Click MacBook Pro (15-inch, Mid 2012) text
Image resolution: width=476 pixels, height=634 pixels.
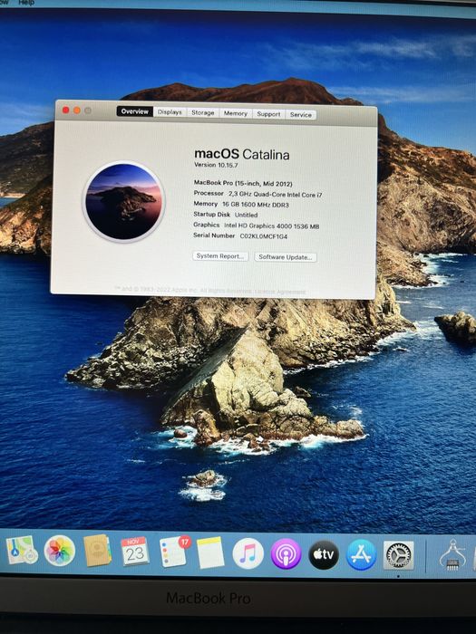coord(243,183)
